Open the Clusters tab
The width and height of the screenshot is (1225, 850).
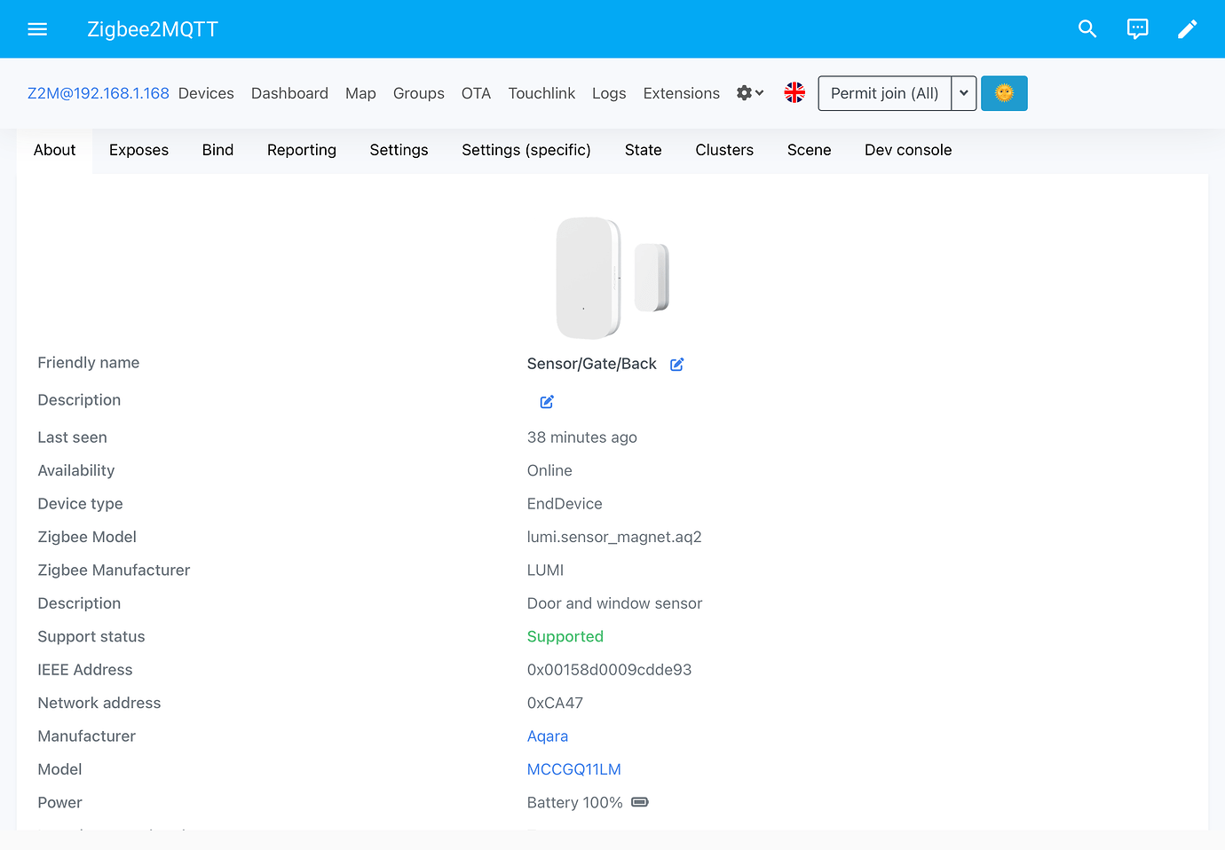tap(723, 149)
